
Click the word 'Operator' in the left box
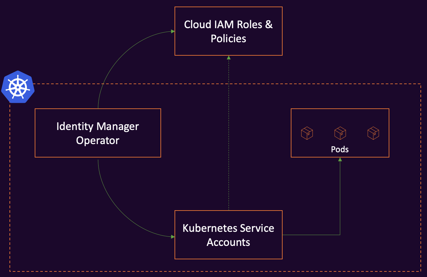point(98,140)
